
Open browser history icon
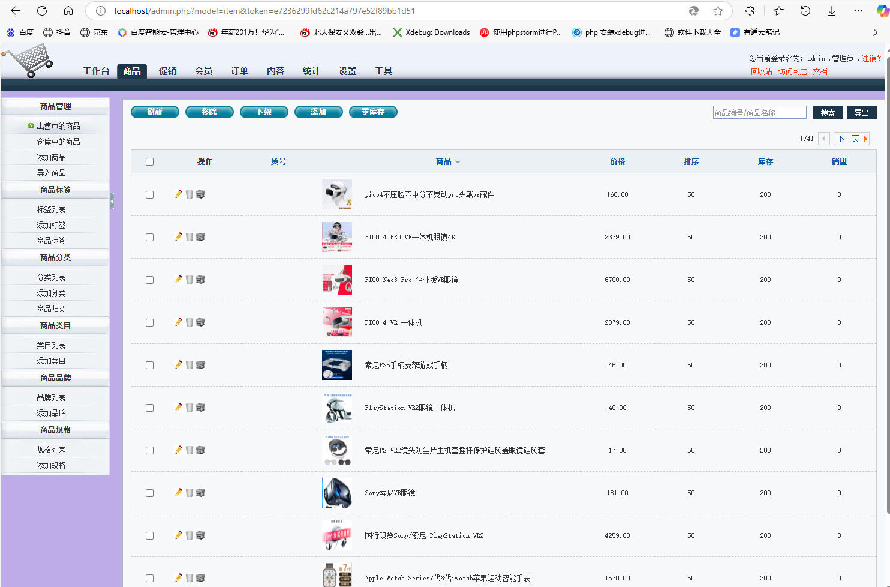click(x=805, y=11)
